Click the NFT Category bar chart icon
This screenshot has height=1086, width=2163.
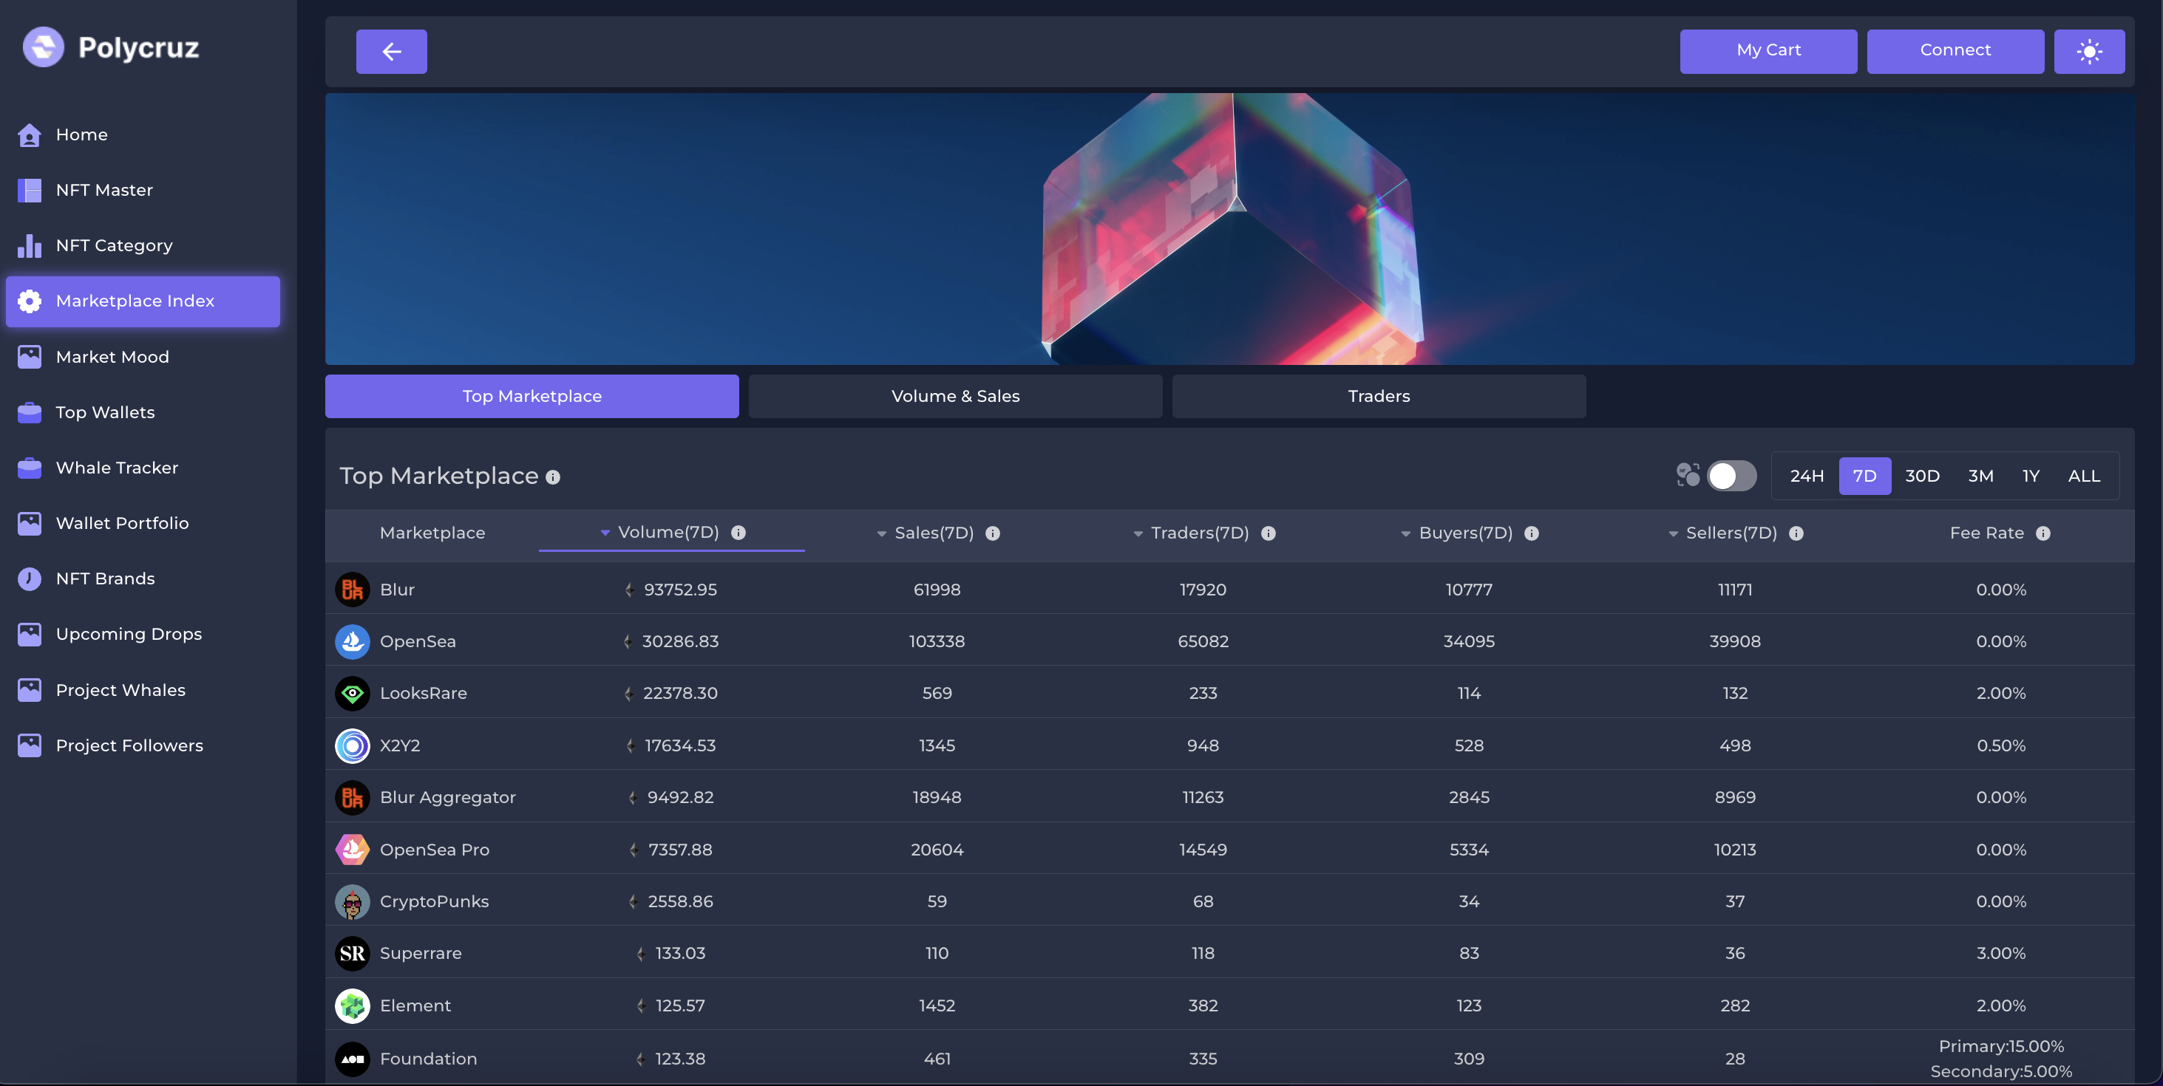(30, 246)
